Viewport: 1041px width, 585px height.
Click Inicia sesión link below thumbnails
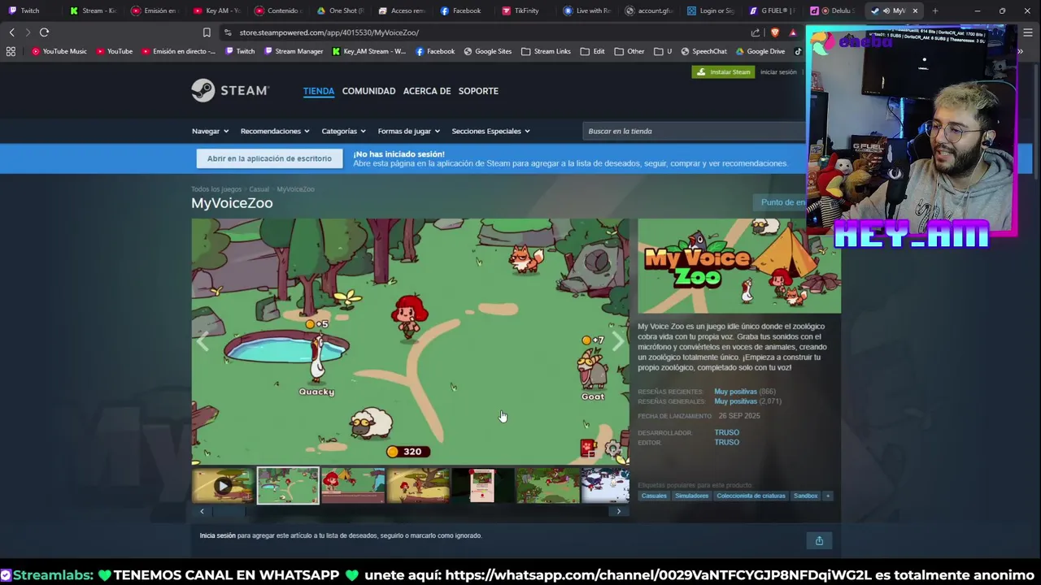point(217,535)
